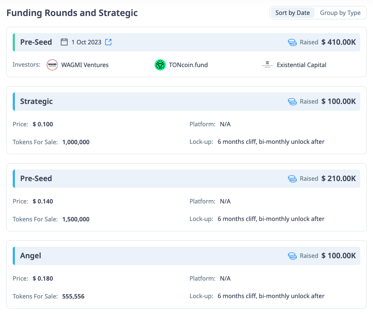Click the coins icon in the Strategic round header
The image size is (373, 316).
coord(292,101)
